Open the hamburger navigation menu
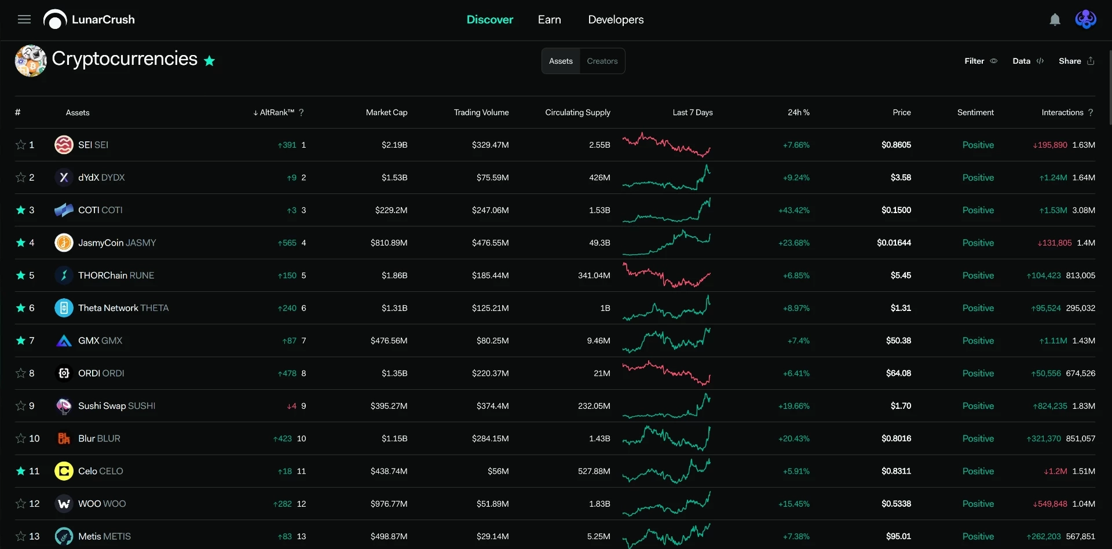 (x=24, y=20)
